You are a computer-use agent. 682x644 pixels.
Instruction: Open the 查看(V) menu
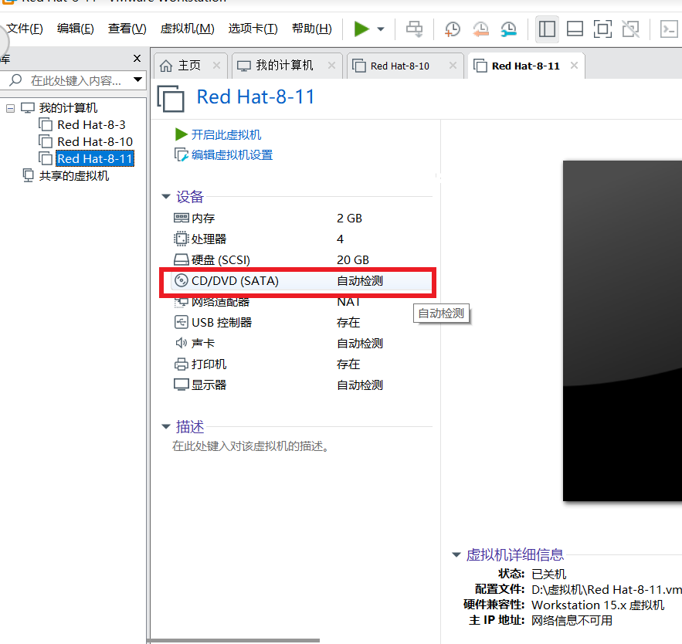coord(127,29)
